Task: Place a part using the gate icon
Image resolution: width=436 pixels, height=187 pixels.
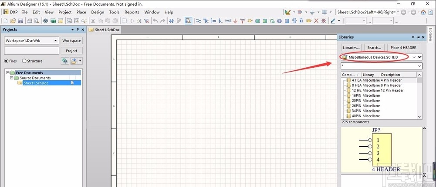Action: [x=250, y=21]
